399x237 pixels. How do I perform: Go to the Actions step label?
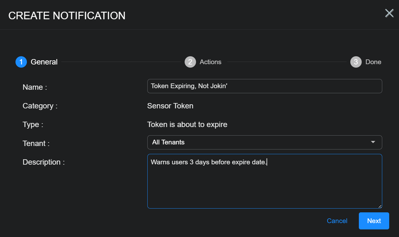coord(211,62)
